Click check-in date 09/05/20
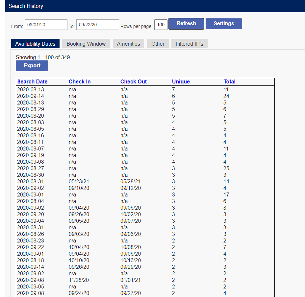Screen dimensions: 305x297 pos(79,221)
